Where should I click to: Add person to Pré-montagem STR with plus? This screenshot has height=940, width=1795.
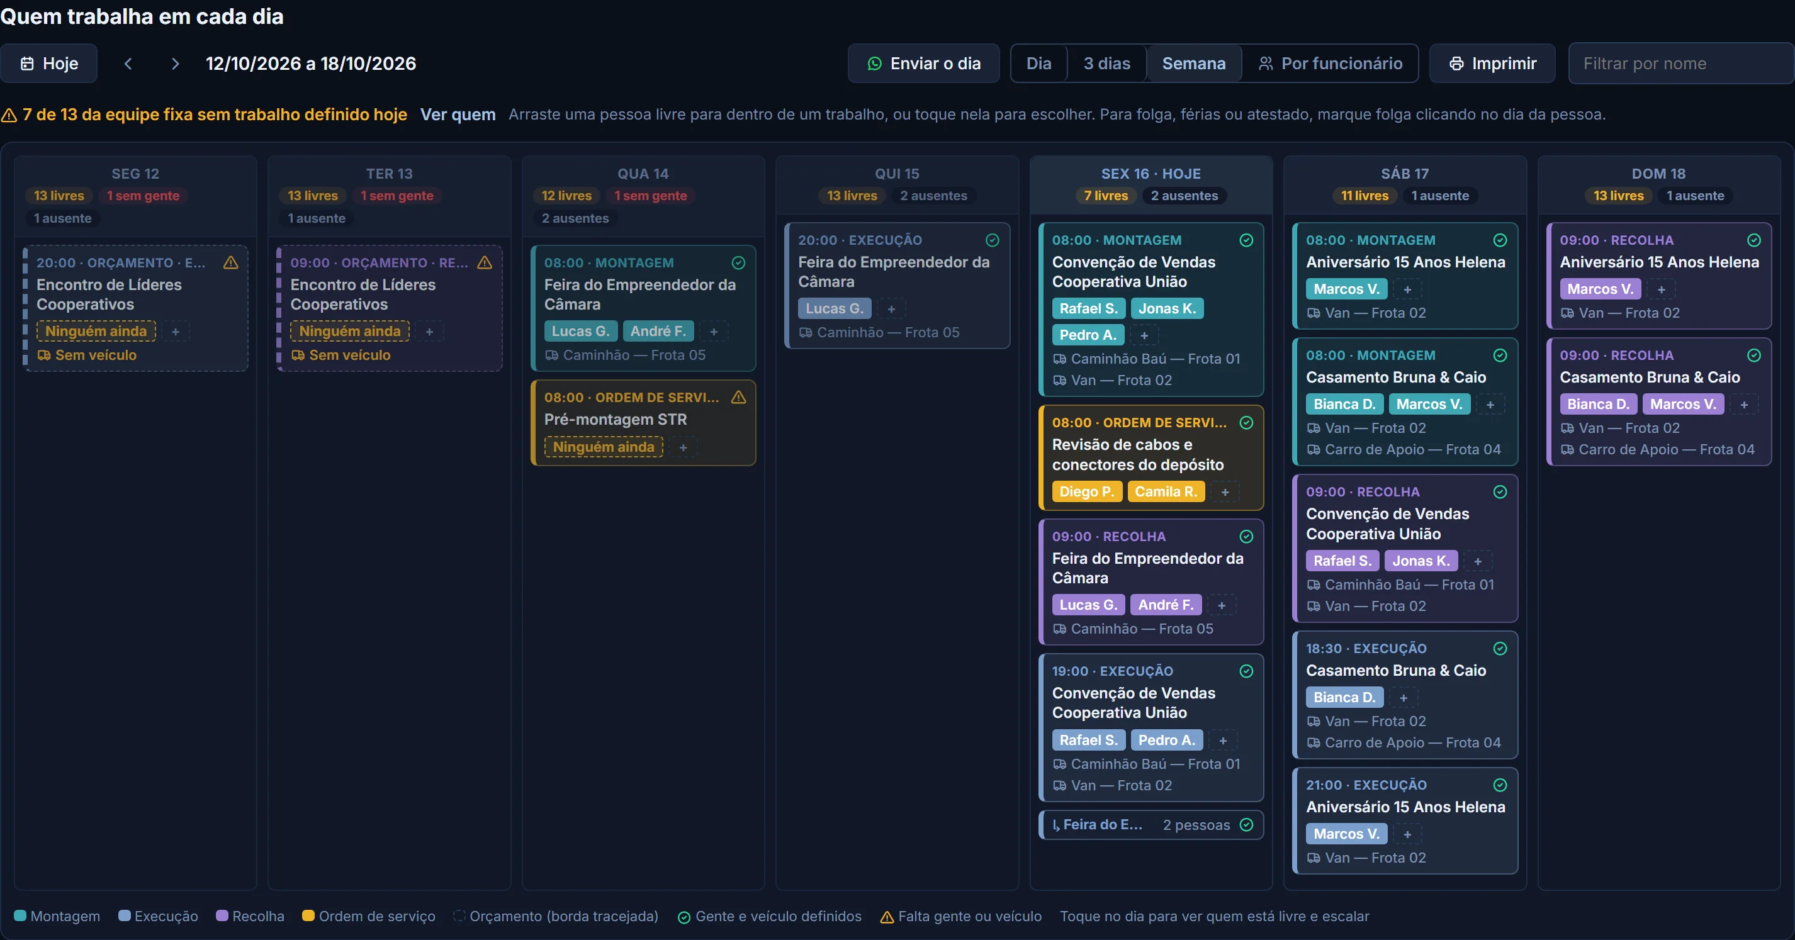point(684,447)
